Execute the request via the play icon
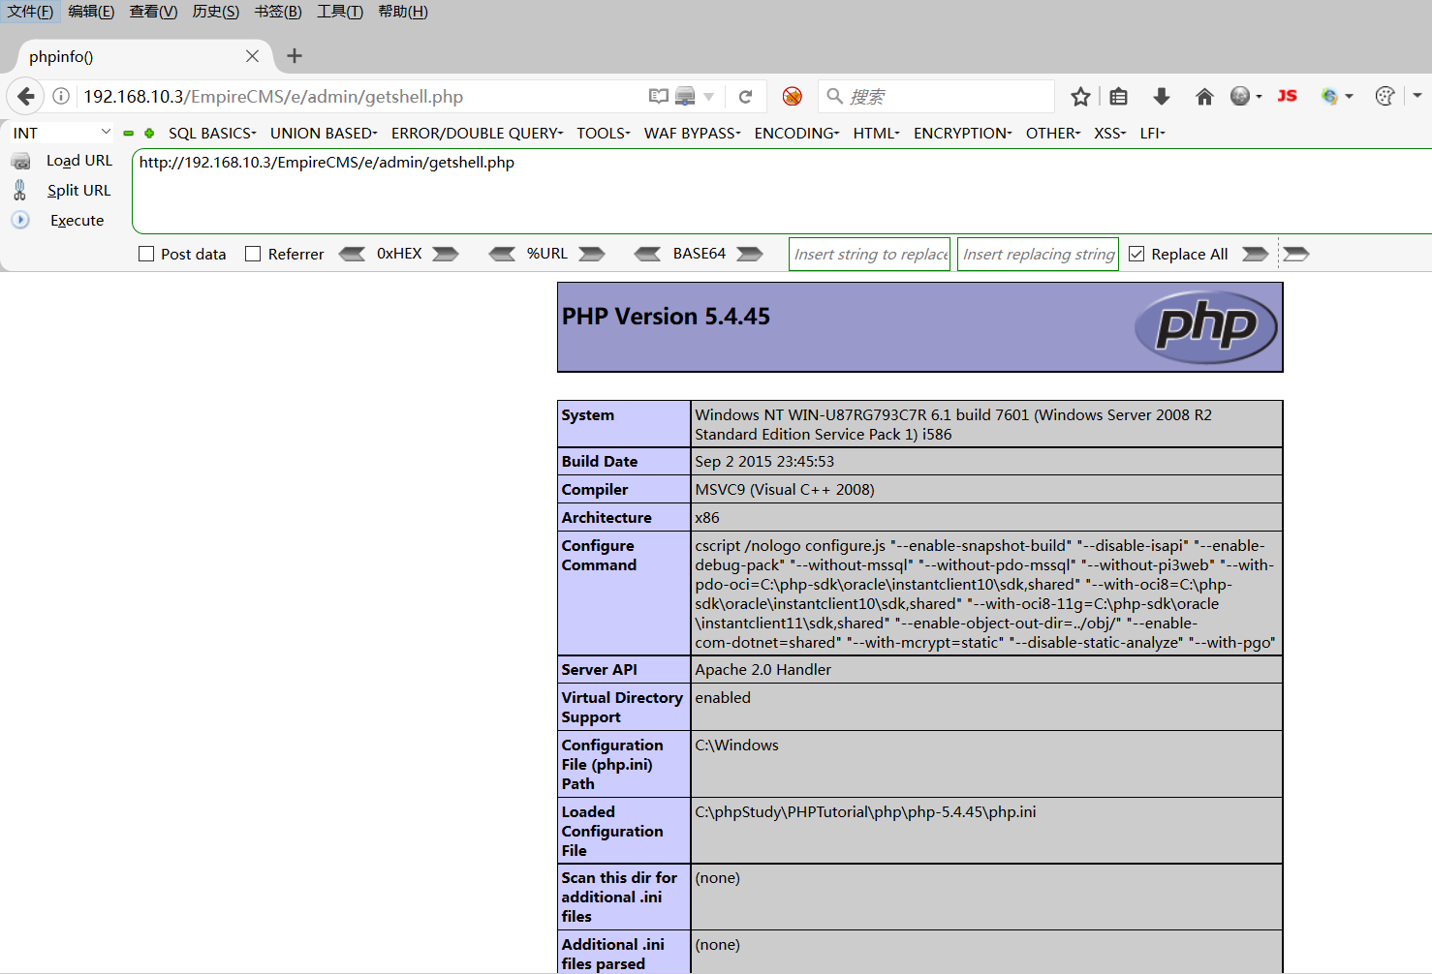This screenshot has height=974, width=1432. (20, 220)
